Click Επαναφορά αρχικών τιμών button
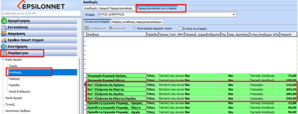Viewport: 298px width, 114px height. 152,29
